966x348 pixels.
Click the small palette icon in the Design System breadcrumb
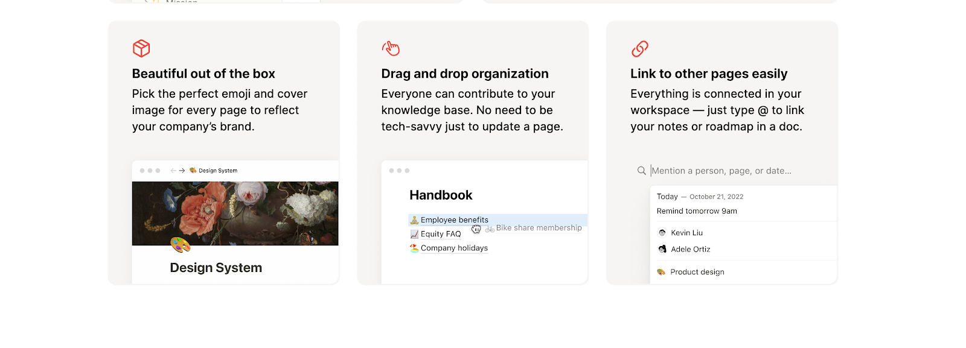coord(193,171)
